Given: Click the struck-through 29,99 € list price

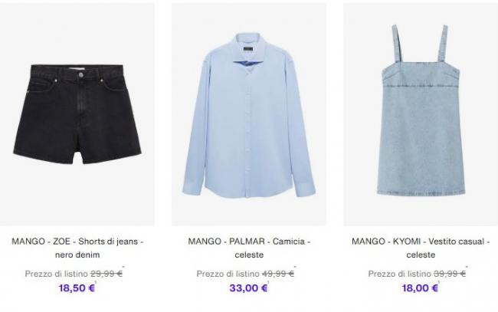Looking at the screenshot, I should click(106, 274).
